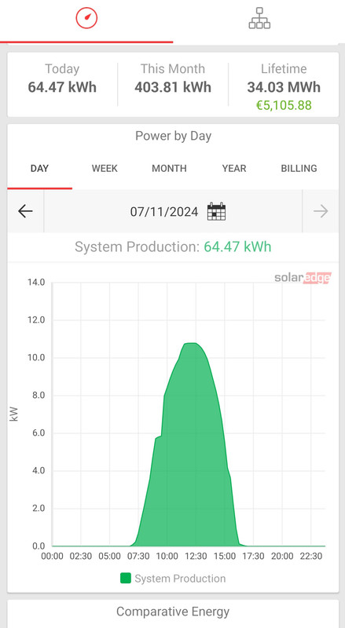The image size is (345, 628).
Task: Tap the 14.0 y-axis label
Action: [x=36, y=283]
